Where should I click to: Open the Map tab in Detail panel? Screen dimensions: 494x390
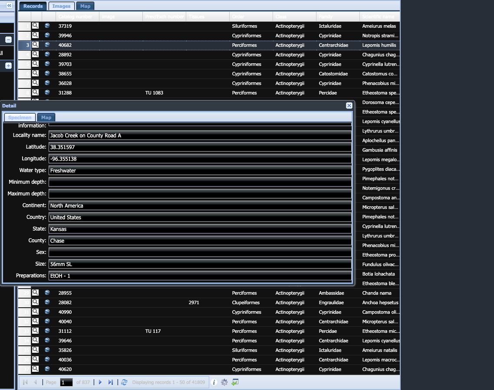click(46, 117)
